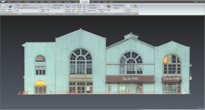Switch to the Surveying tab
205x110 pixels.
[x=68, y=2]
